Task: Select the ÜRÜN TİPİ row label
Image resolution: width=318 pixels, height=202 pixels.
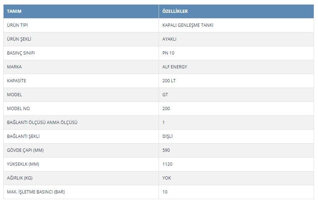Action: point(18,25)
